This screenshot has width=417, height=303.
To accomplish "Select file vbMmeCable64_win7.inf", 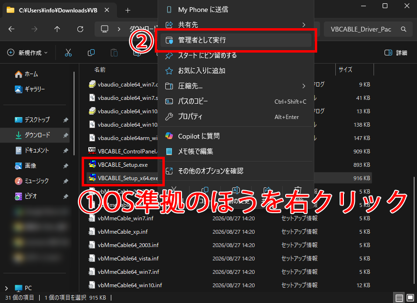I will [x=128, y=271].
